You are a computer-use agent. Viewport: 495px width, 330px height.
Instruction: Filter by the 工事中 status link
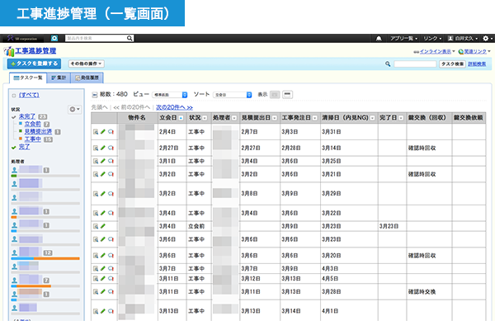(33, 139)
